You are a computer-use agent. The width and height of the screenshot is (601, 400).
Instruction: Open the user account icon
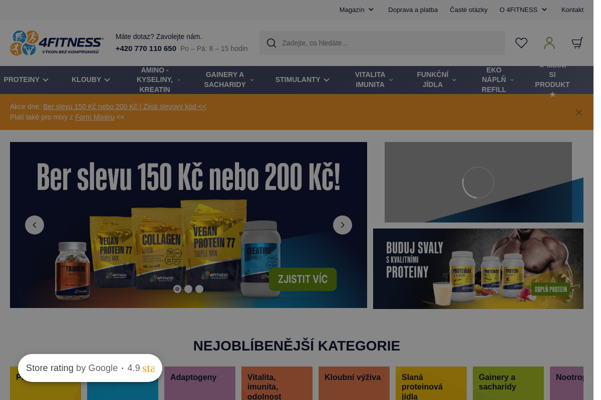[549, 43]
